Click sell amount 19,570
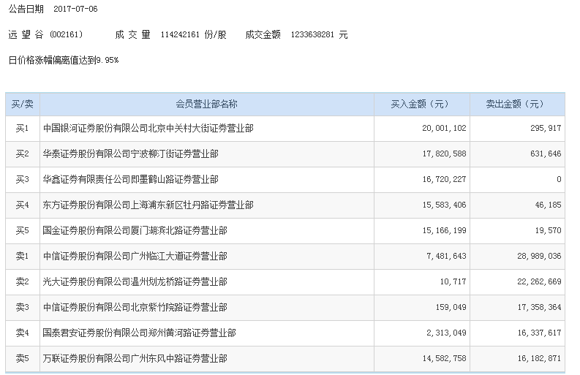This screenshot has height=375, width=580. [x=548, y=231]
